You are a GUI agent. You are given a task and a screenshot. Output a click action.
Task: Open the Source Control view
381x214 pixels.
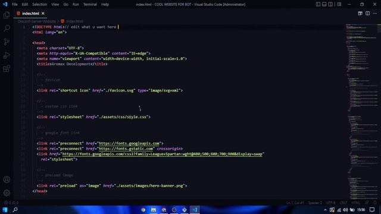click(x=7, y=42)
